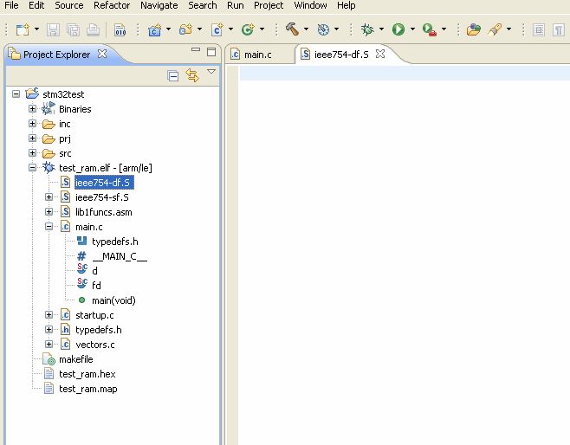This screenshot has height=445, width=570.
Task: Click the Search flashlight icon
Action: (x=495, y=29)
